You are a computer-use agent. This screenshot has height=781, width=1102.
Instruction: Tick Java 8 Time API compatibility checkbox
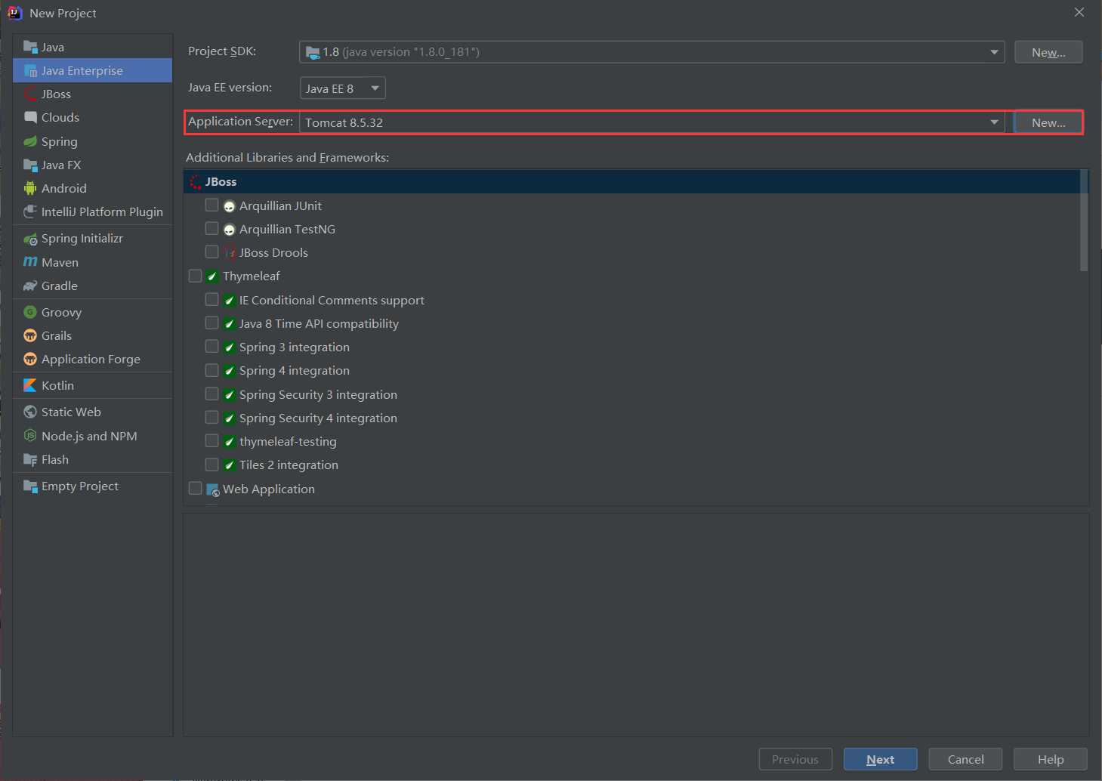pyautogui.click(x=211, y=323)
